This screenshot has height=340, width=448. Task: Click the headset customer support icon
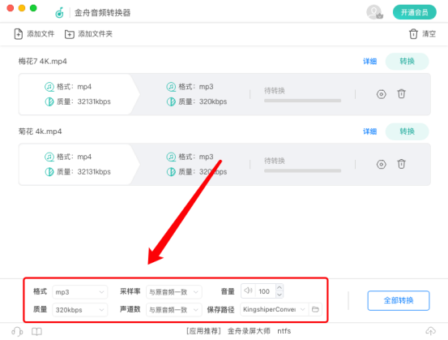tap(17, 331)
